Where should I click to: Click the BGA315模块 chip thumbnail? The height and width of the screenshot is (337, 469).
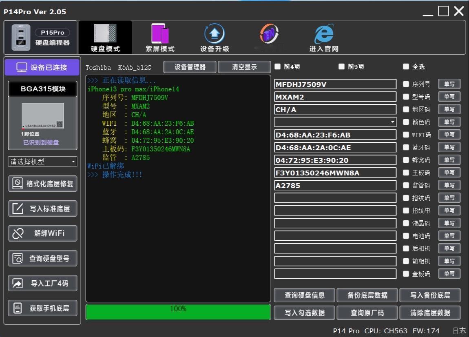tap(42, 115)
